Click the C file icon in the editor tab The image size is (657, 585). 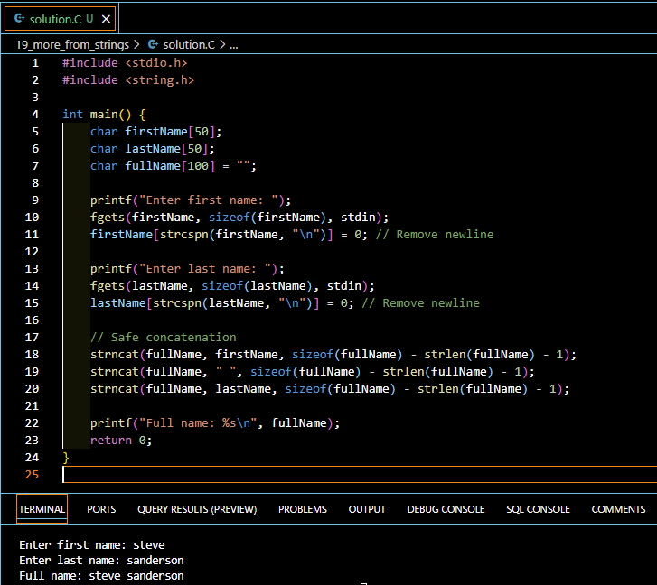19,18
